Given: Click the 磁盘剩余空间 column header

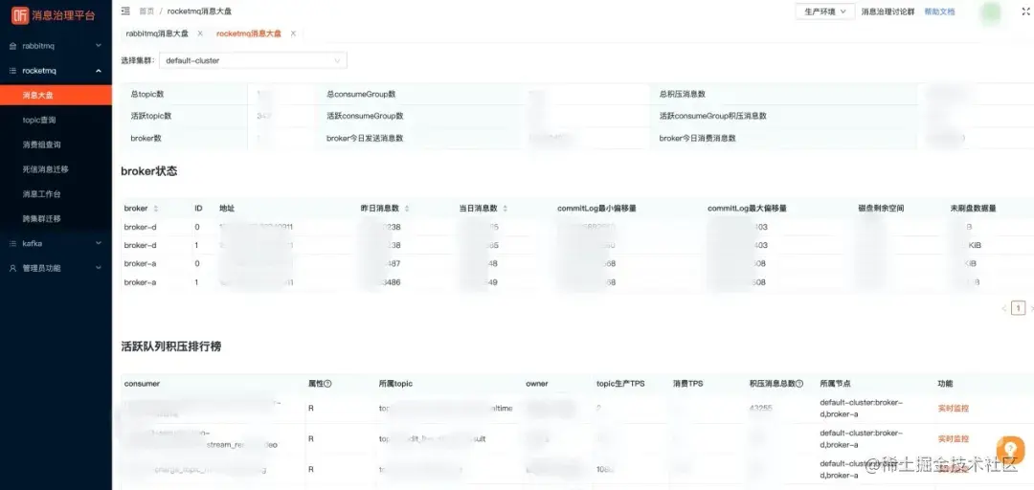Looking at the screenshot, I should pyautogui.click(x=881, y=209).
